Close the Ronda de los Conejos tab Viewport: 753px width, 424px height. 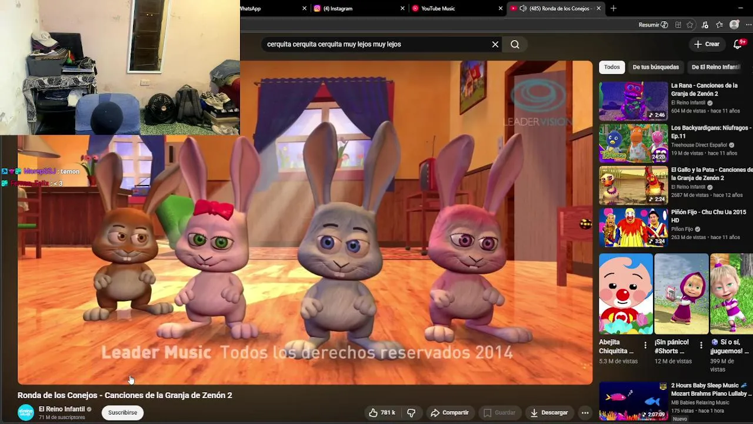[x=599, y=8]
